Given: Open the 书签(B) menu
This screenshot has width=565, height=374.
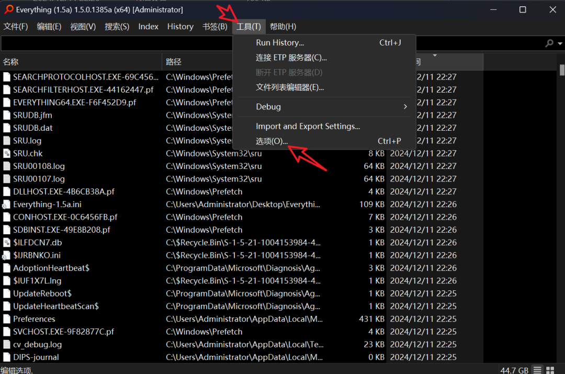Looking at the screenshot, I should [215, 27].
